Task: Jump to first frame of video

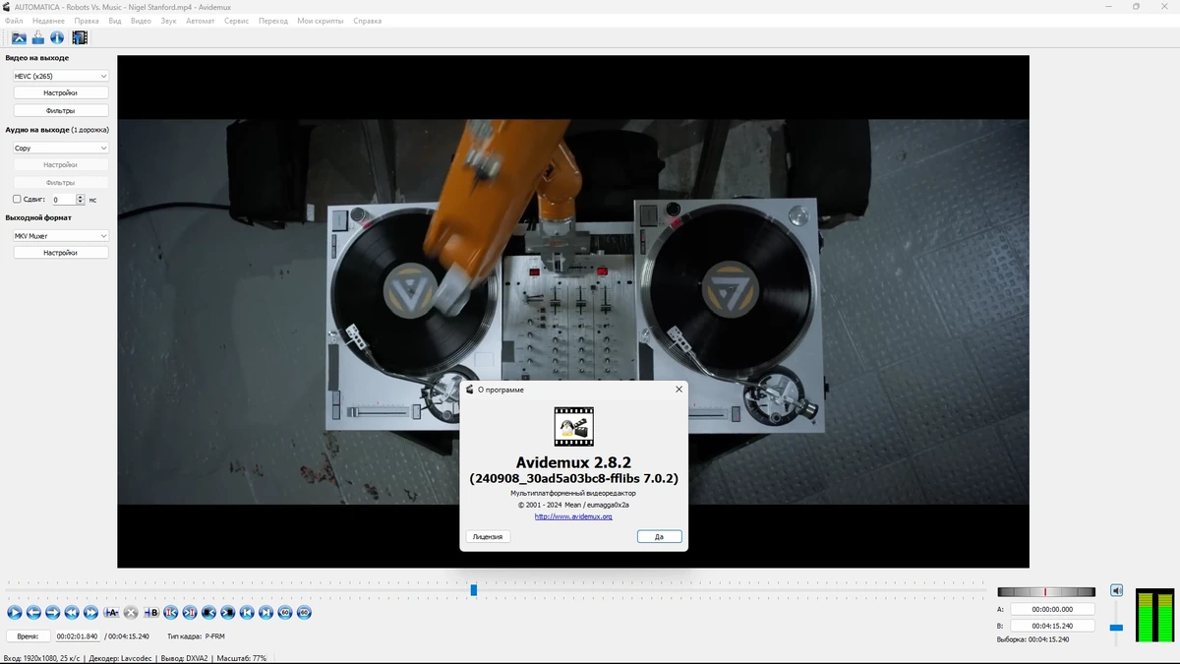Action: pyautogui.click(x=247, y=613)
